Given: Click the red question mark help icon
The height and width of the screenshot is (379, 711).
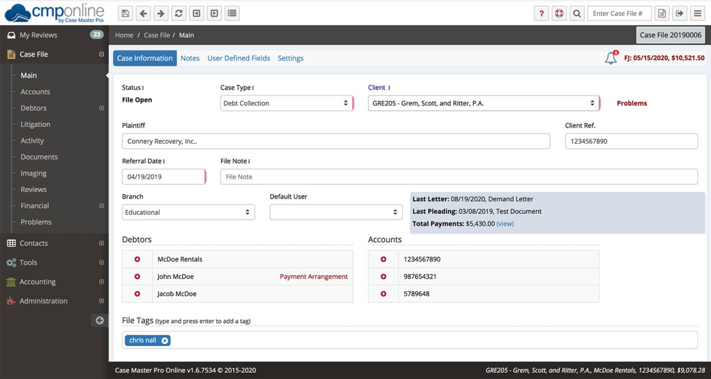Looking at the screenshot, I should coord(542,13).
